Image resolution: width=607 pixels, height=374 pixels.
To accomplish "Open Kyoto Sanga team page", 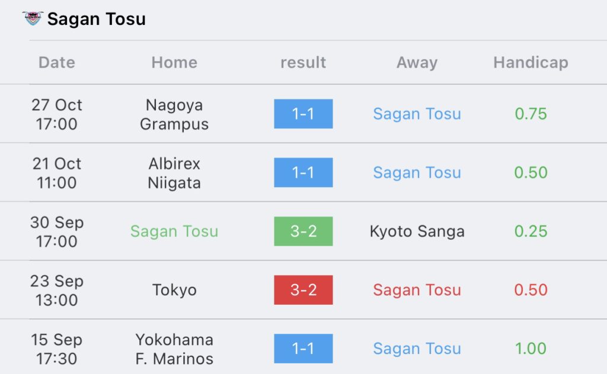I will tap(417, 231).
